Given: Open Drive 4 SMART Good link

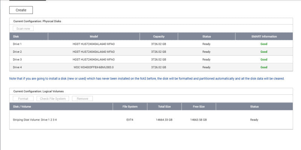Looking at the screenshot, I should click(x=264, y=67).
